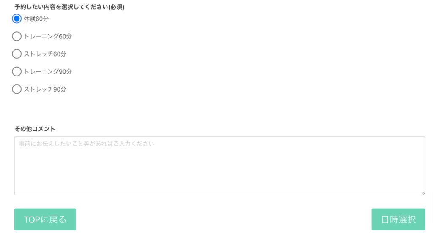Screen dimensions: 433x233
Task: Click the comment box resize handle
Action: [x=423, y=193]
